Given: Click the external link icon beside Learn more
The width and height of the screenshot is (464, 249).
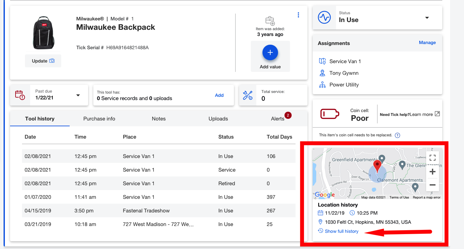Looking at the screenshot, I should (437, 114).
